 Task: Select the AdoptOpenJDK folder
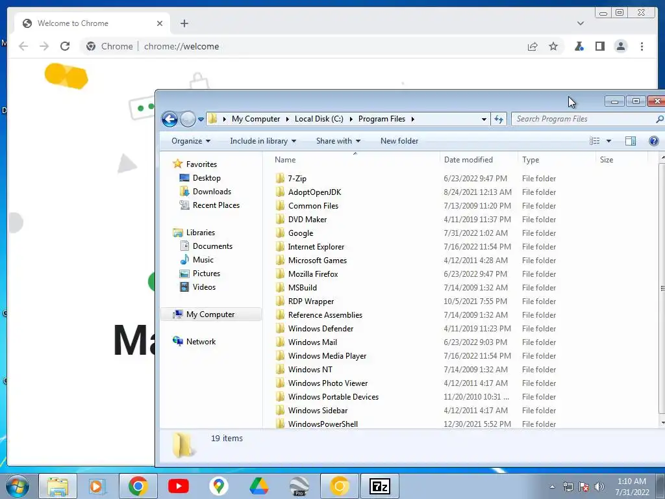[315, 192]
